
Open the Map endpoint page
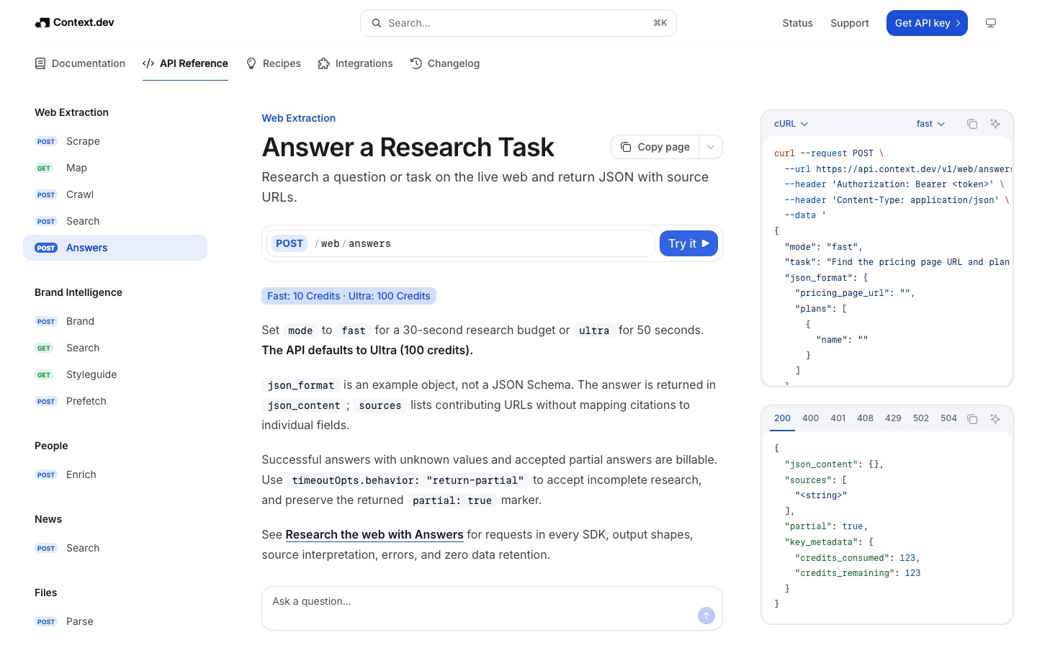coord(115,168)
